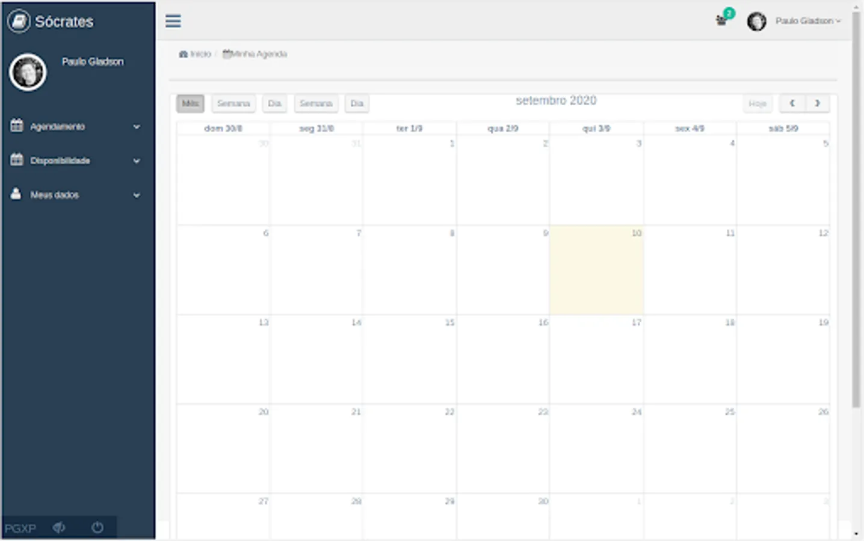864x541 pixels.
Task: Click the Sócrates logo icon
Action: (19, 21)
